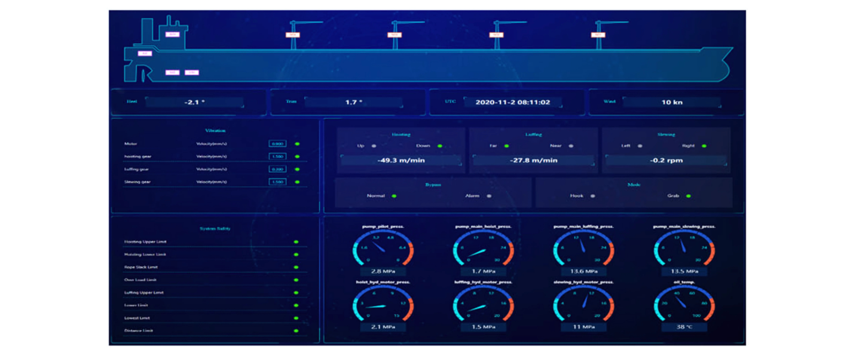Click the pump_pilot_press. gauge dial
This screenshot has width=857, height=355.
tap(382, 249)
